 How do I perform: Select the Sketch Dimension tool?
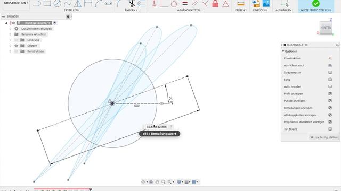88,4
